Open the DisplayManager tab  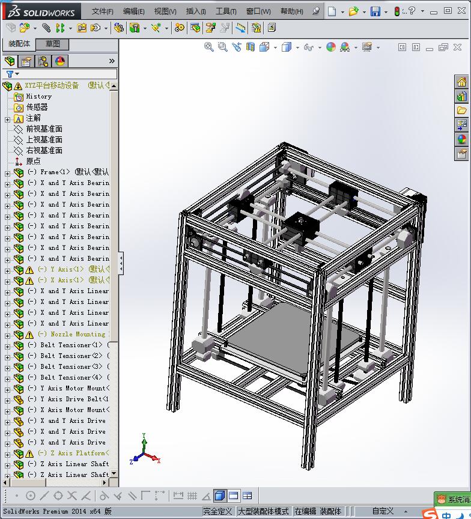[60, 61]
